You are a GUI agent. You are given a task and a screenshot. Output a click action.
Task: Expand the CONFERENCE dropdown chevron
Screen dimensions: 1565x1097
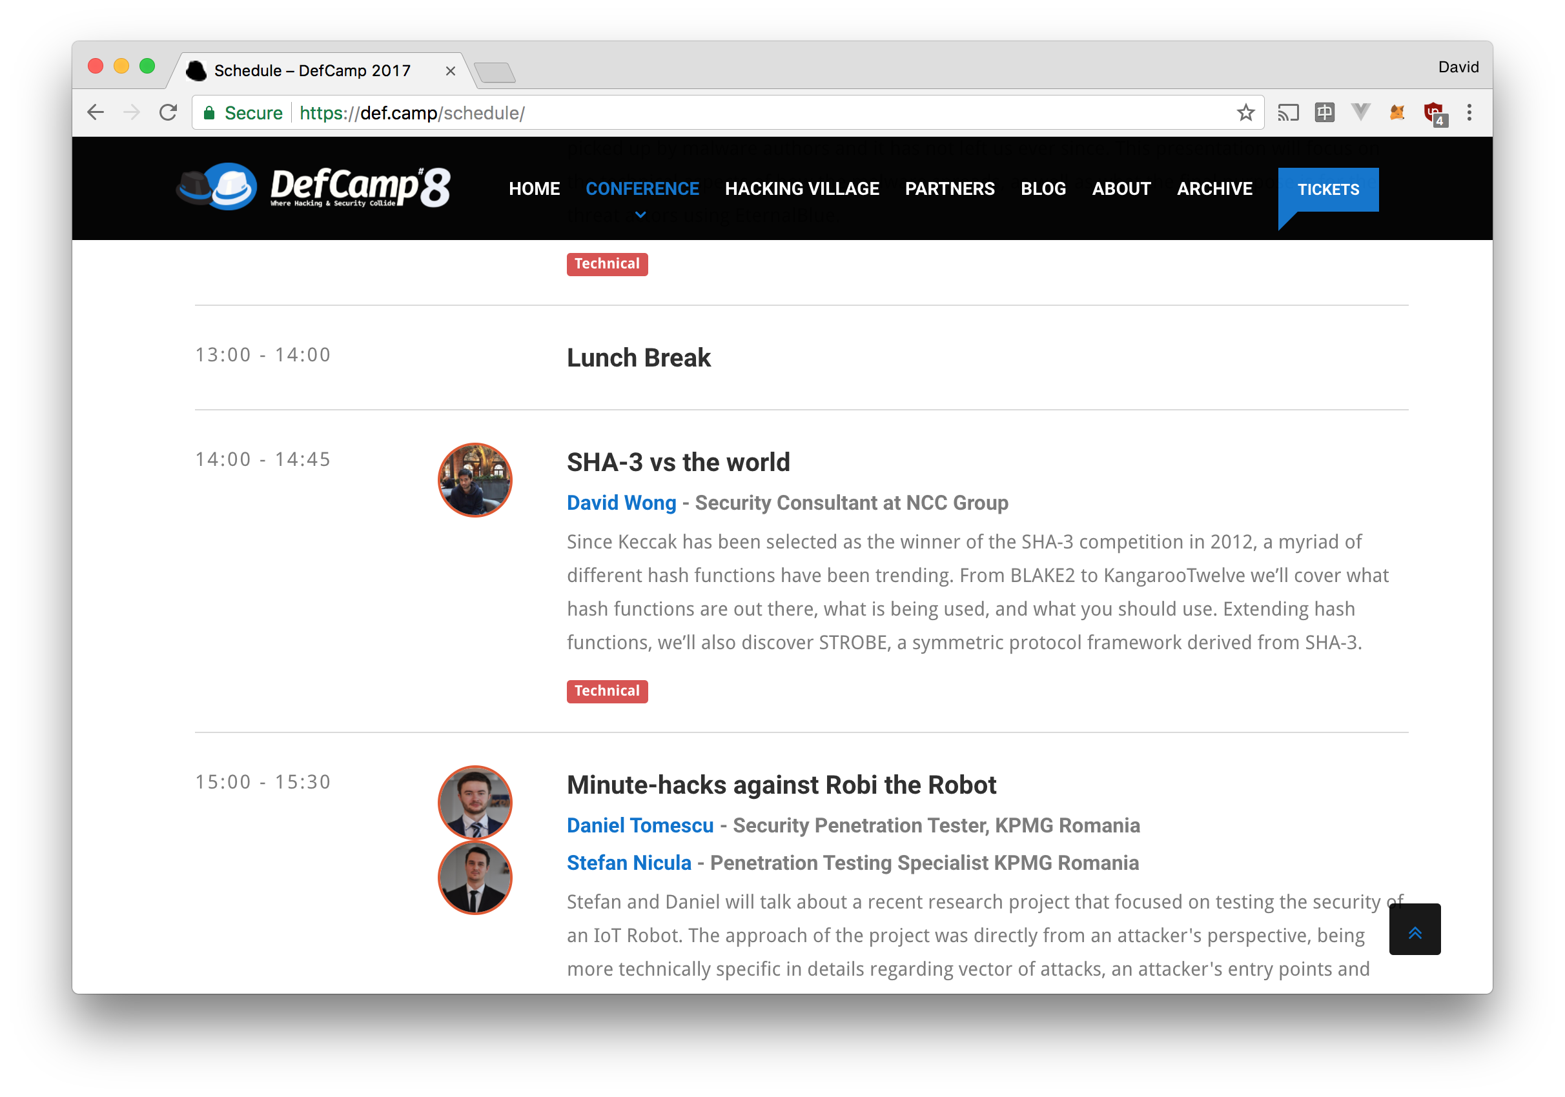coord(640,215)
